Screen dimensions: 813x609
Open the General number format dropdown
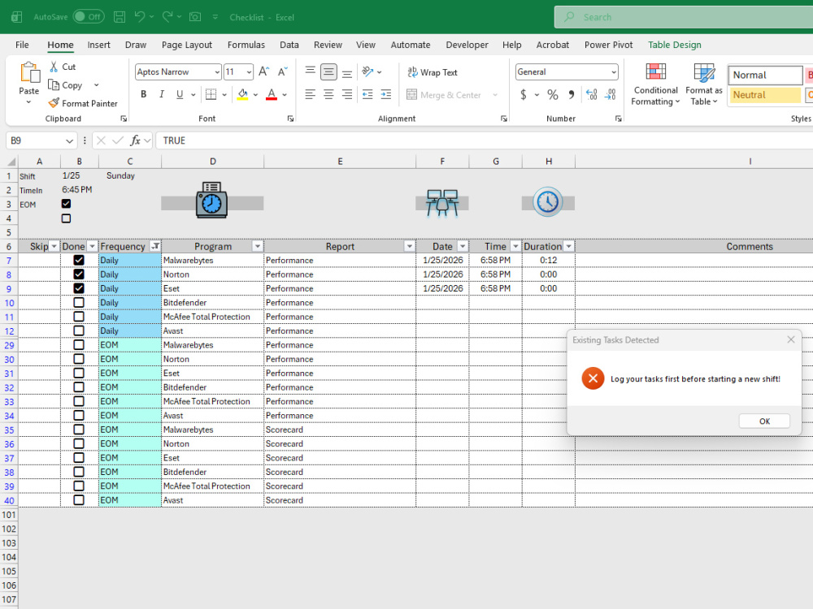613,72
